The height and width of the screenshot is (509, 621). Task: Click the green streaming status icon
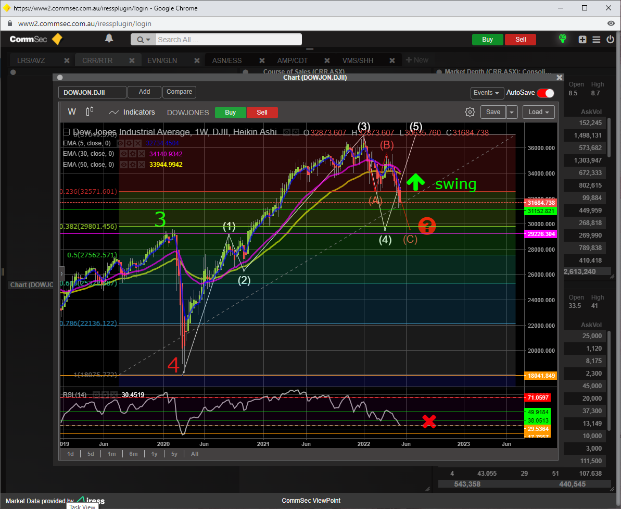(x=562, y=39)
